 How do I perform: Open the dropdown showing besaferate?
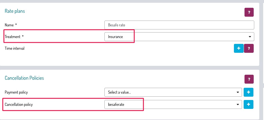(x=170, y=104)
